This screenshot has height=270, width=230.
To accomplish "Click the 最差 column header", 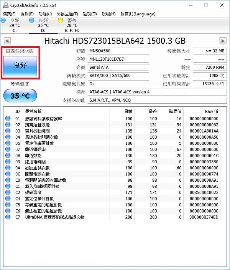I will coord(147,111).
